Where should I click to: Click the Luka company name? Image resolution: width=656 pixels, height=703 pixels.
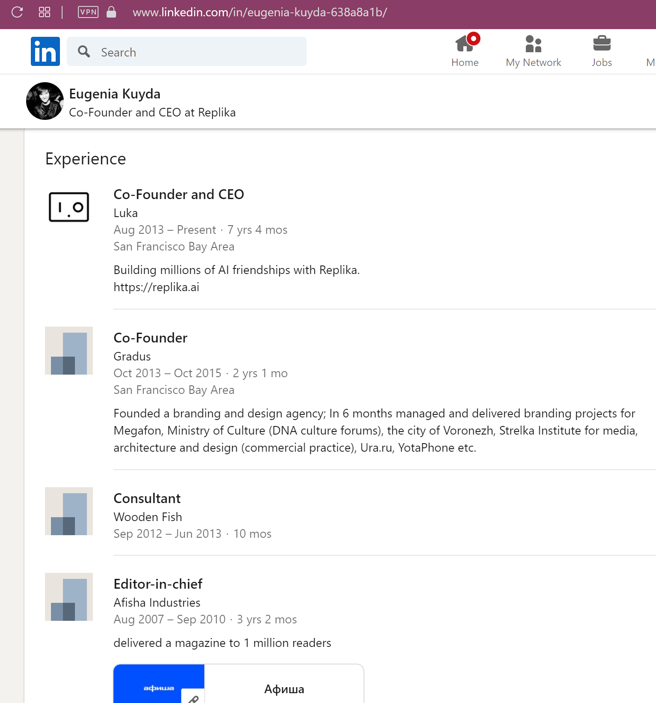[126, 213]
